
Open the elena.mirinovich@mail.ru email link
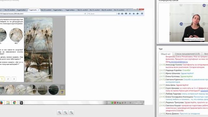pyautogui.click(x=177, y=62)
